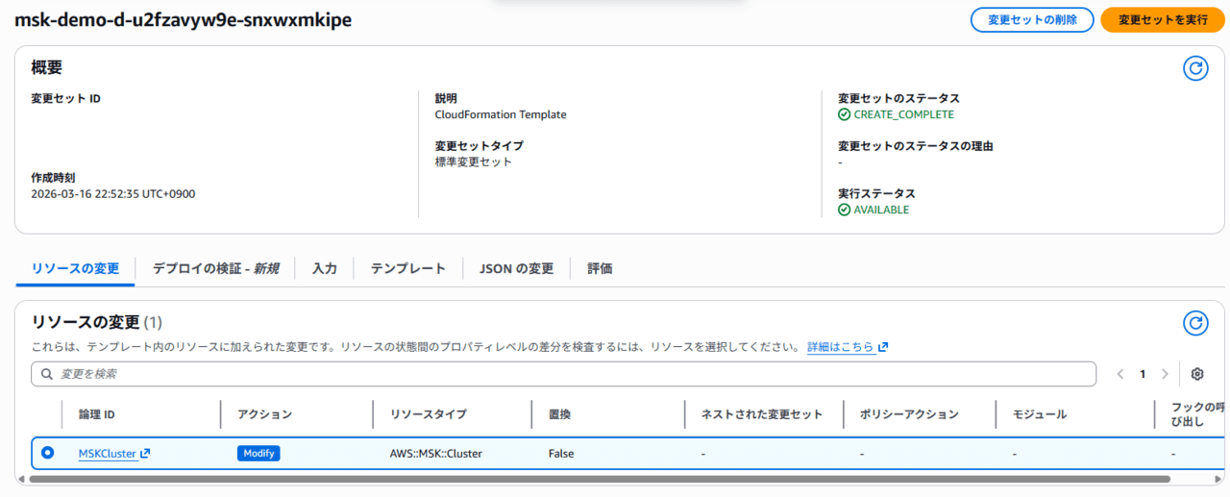Go to previous page chevron
Screen dimensions: 1230x497
(1120, 374)
